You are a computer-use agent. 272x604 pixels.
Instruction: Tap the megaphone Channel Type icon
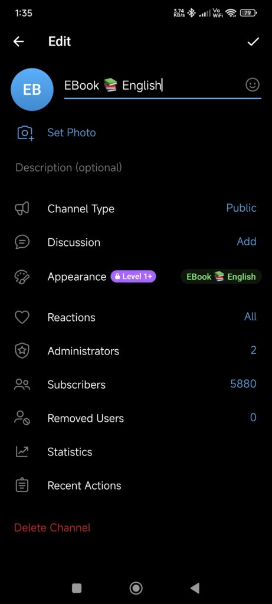[x=22, y=209]
